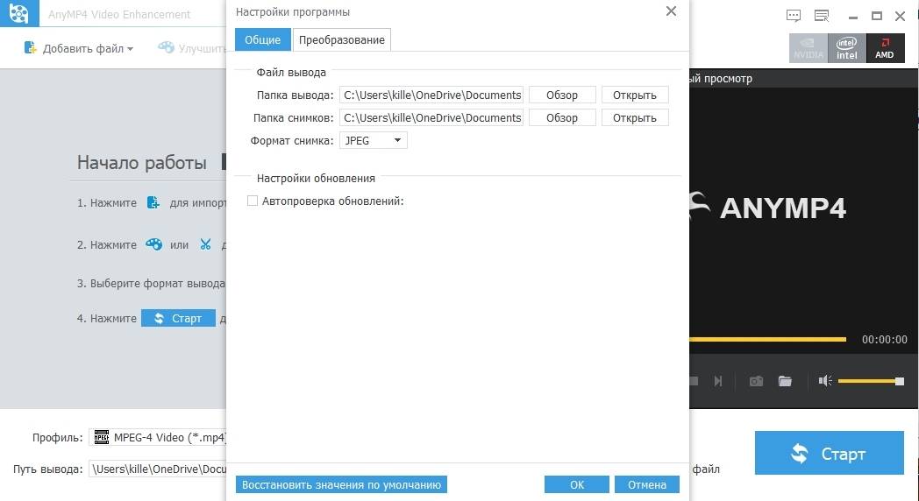Screen dimensions: 919x501
Task: Toggle NVIDIA acceleration icon
Action: click(x=809, y=48)
